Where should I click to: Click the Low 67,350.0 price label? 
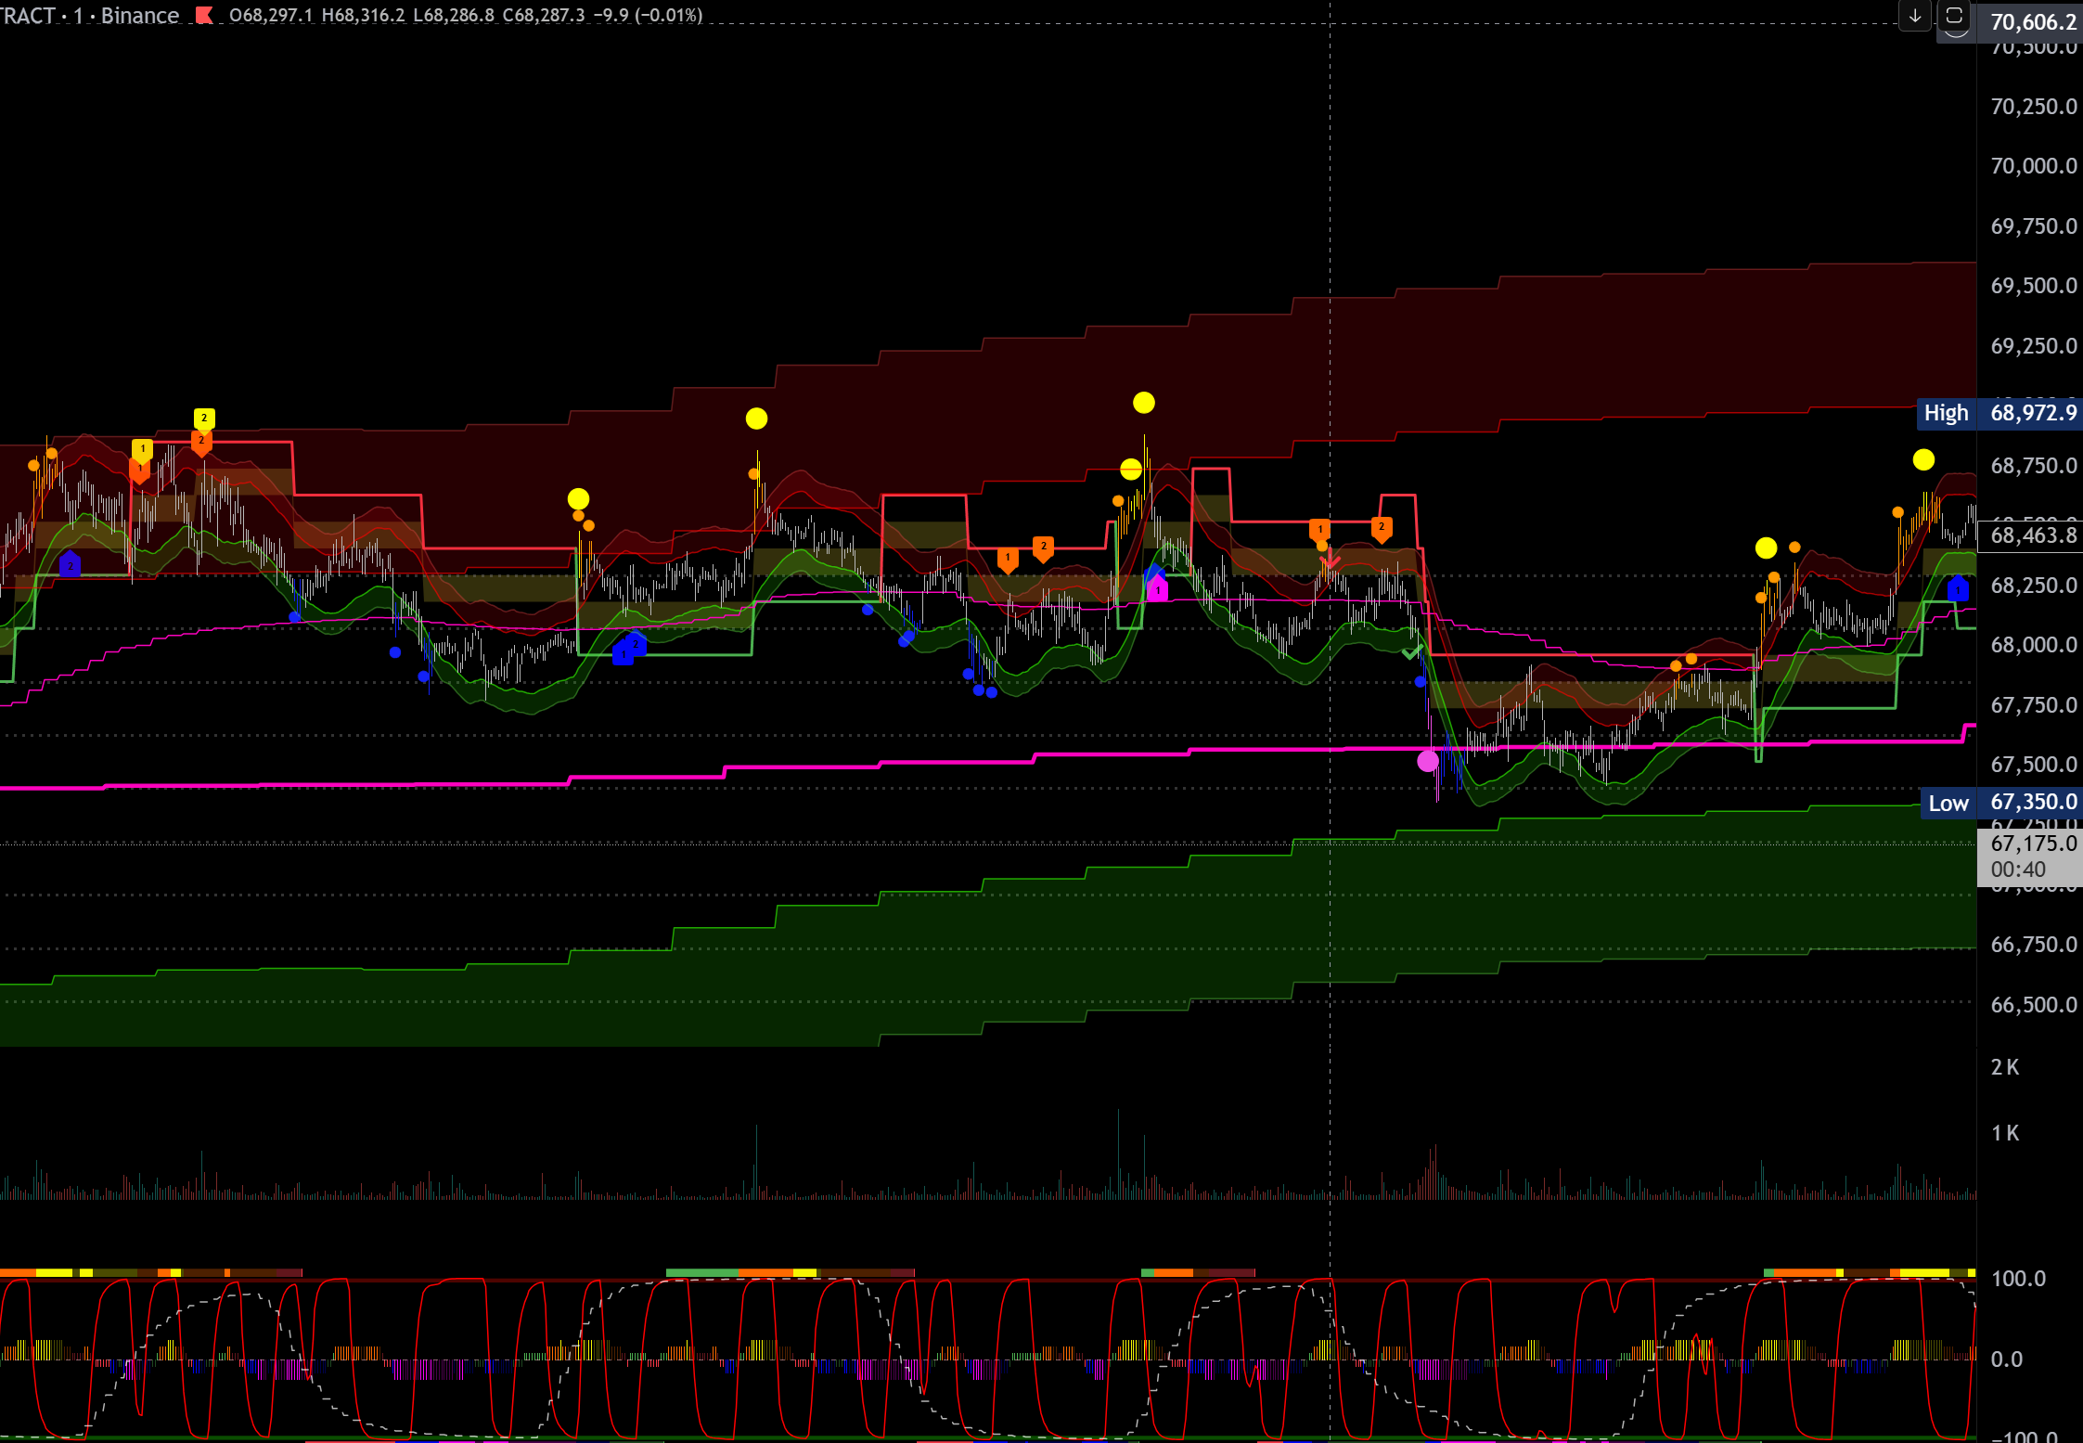tap(2000, 803)
